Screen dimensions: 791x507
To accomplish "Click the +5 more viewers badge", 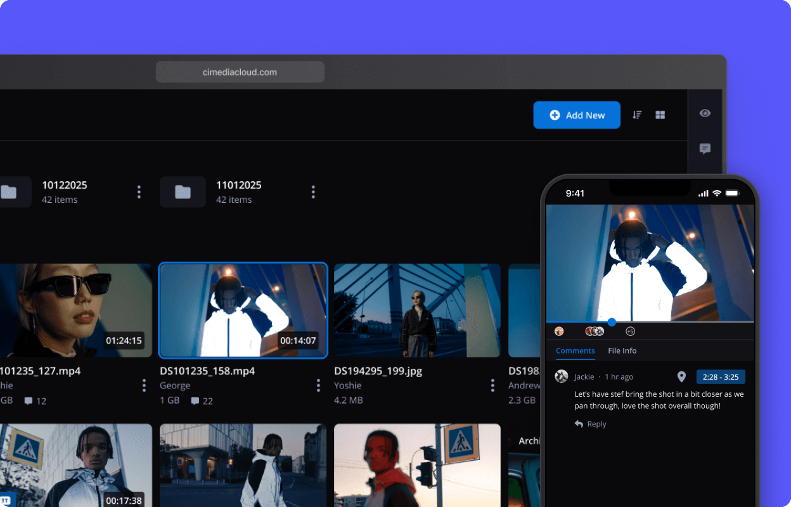I will (630, 331).
